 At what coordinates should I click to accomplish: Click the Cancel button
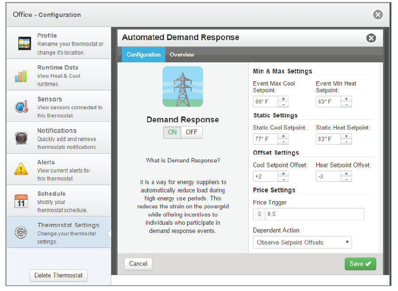pyautogui.click(x=138, y=264)
